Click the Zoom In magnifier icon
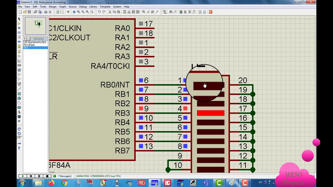This screenshot has height=187, width=333. [x=79, y=12]
